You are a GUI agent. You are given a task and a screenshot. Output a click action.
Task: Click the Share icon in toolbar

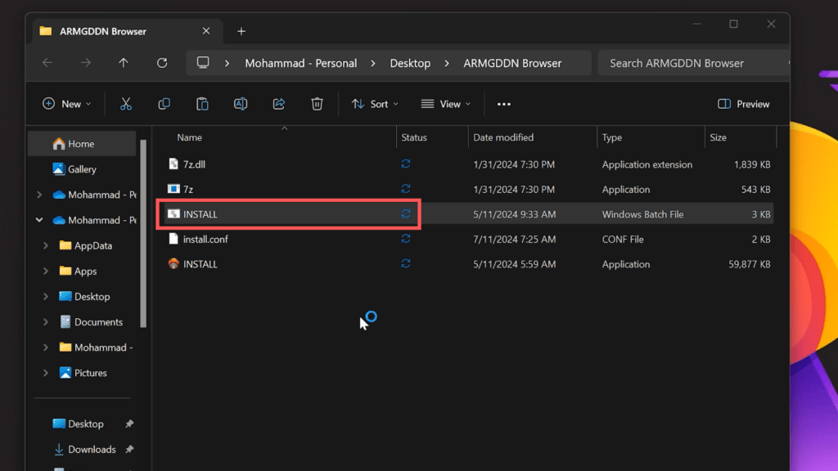pos(279,104)
